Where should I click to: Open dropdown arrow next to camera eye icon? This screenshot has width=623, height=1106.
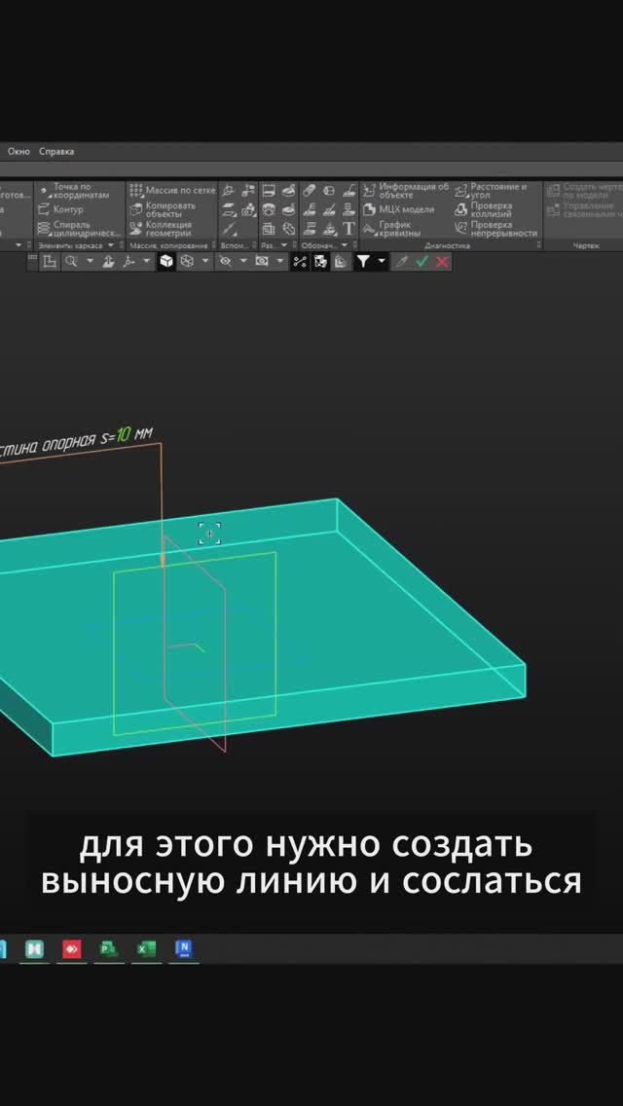coord(280,262)
